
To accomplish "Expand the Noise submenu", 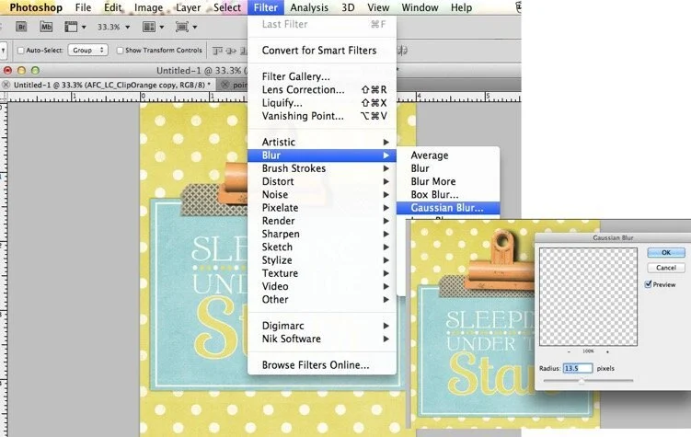I will [x=322, y=194].
